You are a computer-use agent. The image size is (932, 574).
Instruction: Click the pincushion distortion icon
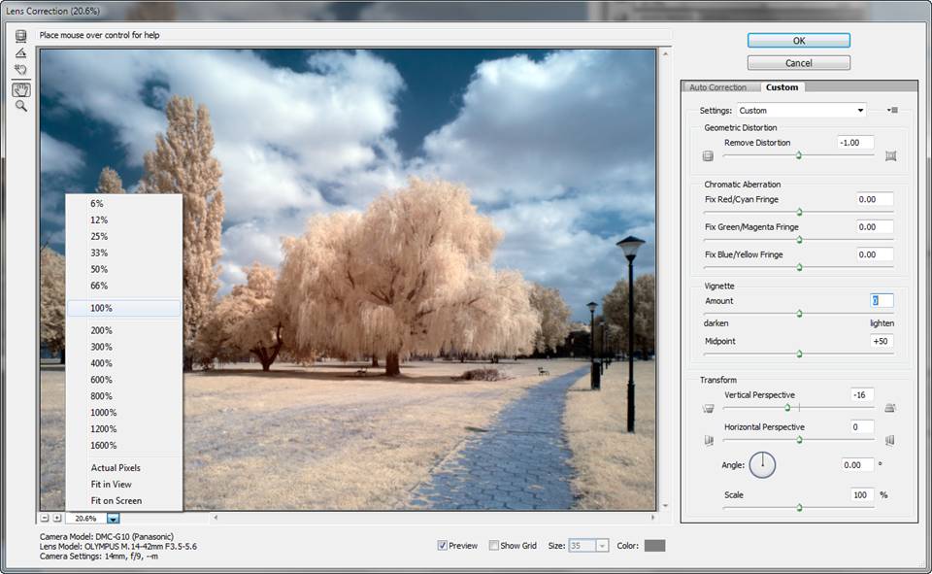pyautogui.click(x=890, y=155)
